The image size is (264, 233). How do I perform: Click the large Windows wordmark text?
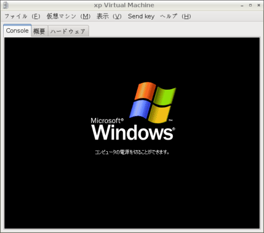click(133, 132)
